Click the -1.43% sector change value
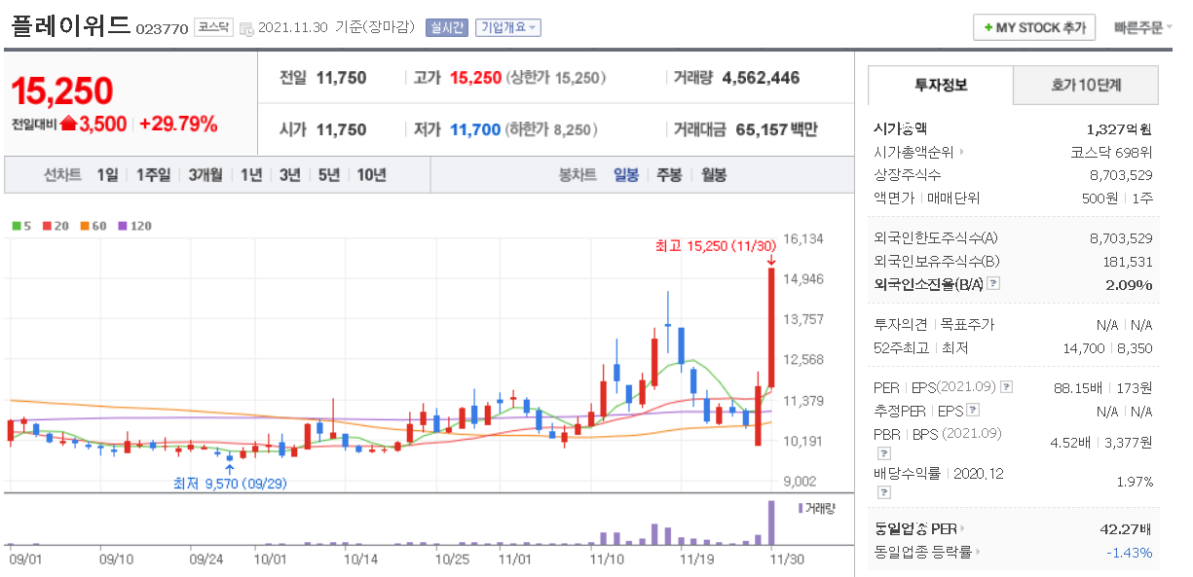Viewport: 1193px width, 577px height. (1129, 553)
